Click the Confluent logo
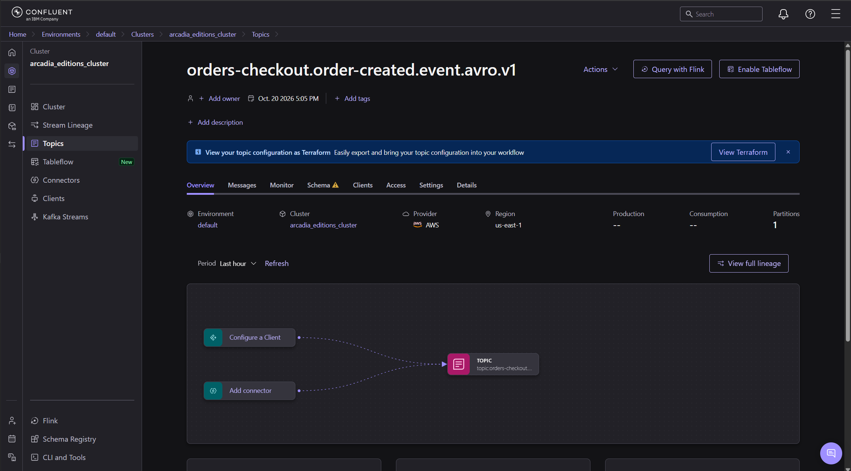Screen dimensions: 851x471 [42, 14]
